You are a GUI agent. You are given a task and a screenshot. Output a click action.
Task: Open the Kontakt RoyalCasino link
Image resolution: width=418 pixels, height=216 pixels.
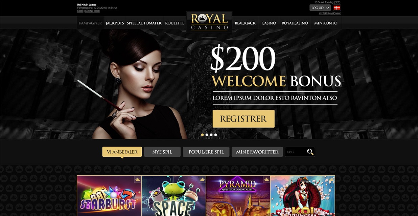pos(330,14)
